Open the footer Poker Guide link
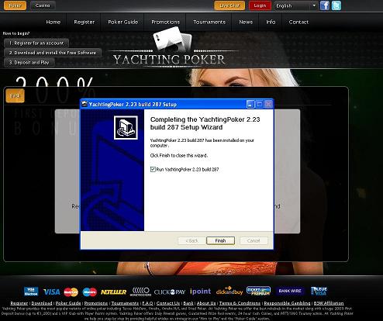 click(x=68, y=303)
